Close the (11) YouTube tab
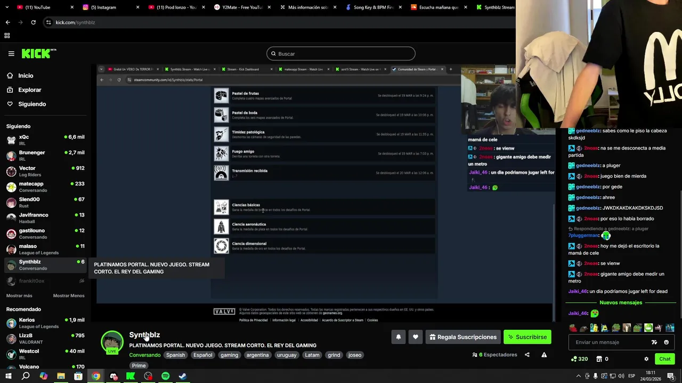682x383 pixels. [71, 7]
